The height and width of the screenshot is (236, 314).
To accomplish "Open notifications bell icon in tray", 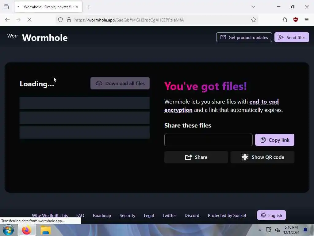I will 305,230.
